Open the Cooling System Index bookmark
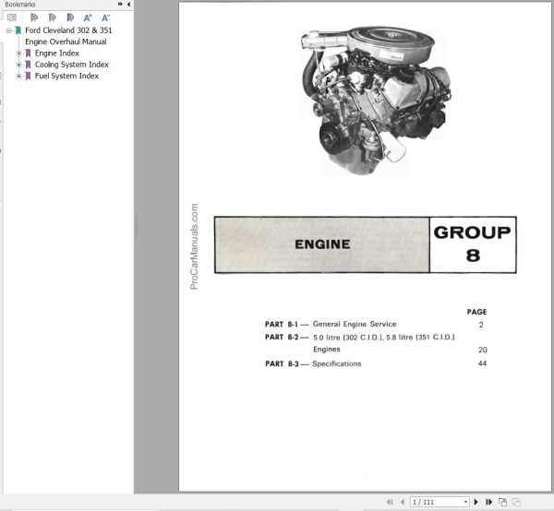This screenshot has width=554, height=511. click(72, 65)
